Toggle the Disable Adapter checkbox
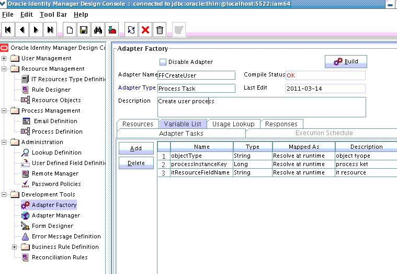 coord(163,62)
